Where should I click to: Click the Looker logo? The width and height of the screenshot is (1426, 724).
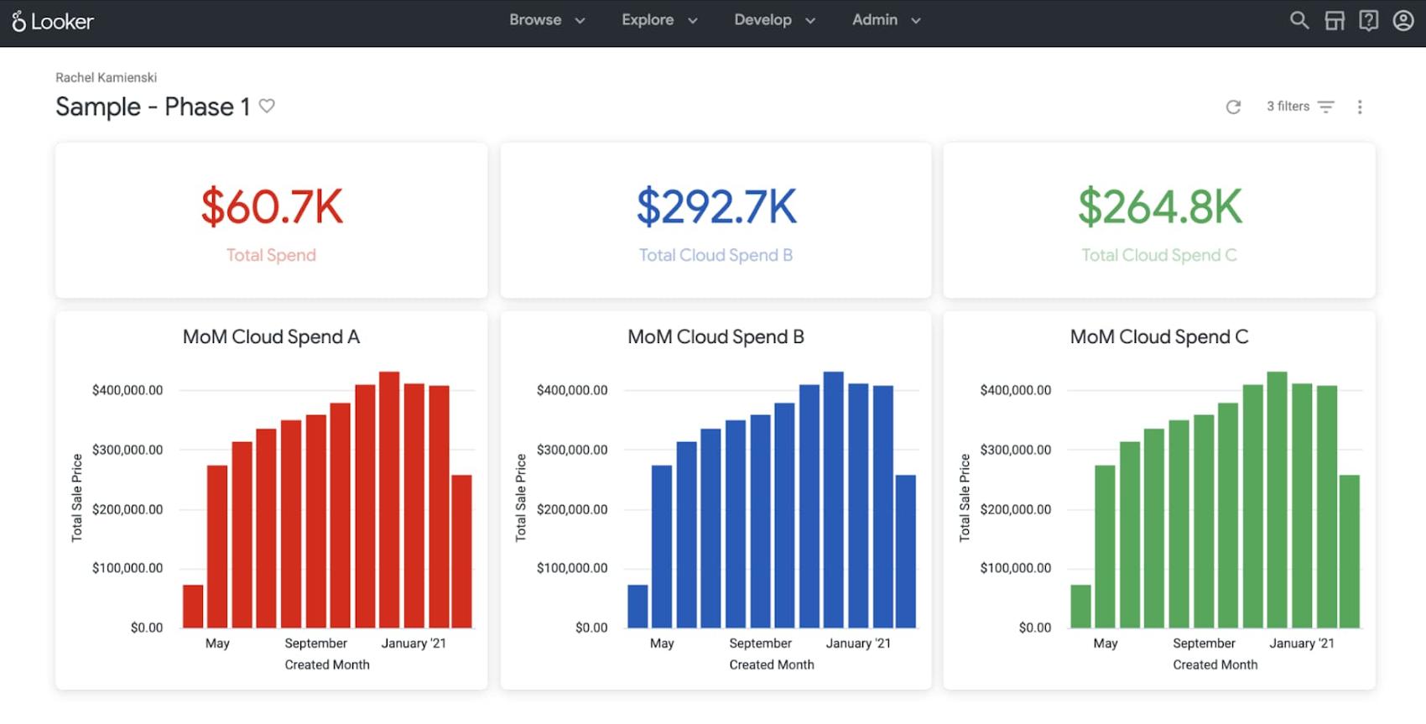[x=53, y=22]
